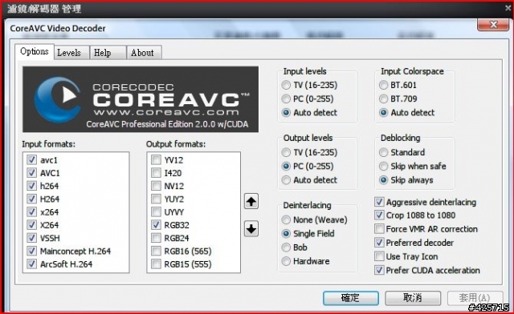Image resolution: width=514 pixels, height=314 pixels.
Task: Toggle Preferred decoder checkbox
Action: coord(379,243)
